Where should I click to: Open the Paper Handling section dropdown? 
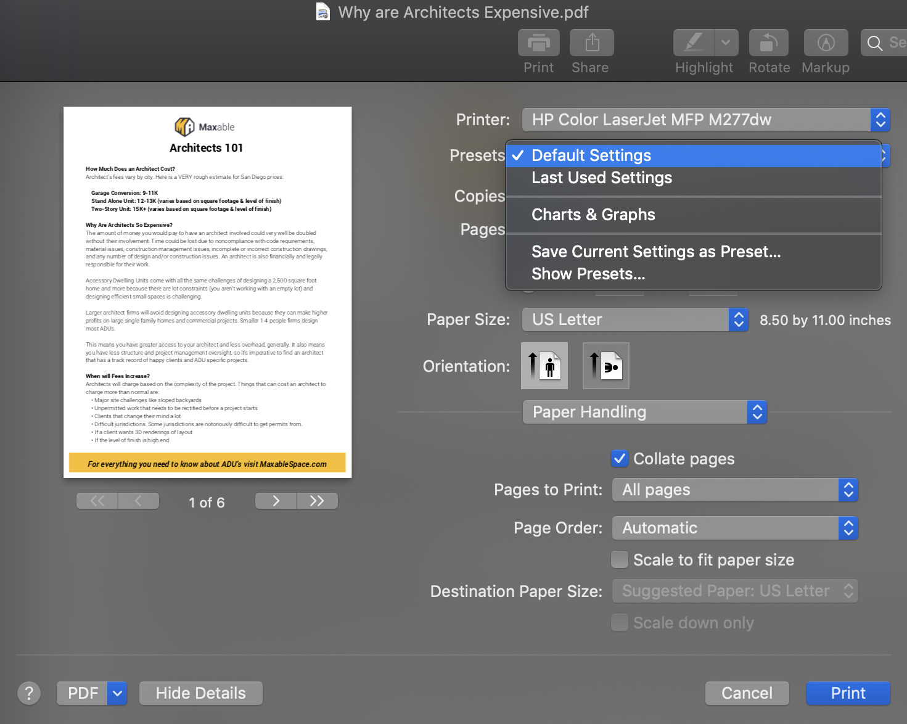tap(645, 412)
